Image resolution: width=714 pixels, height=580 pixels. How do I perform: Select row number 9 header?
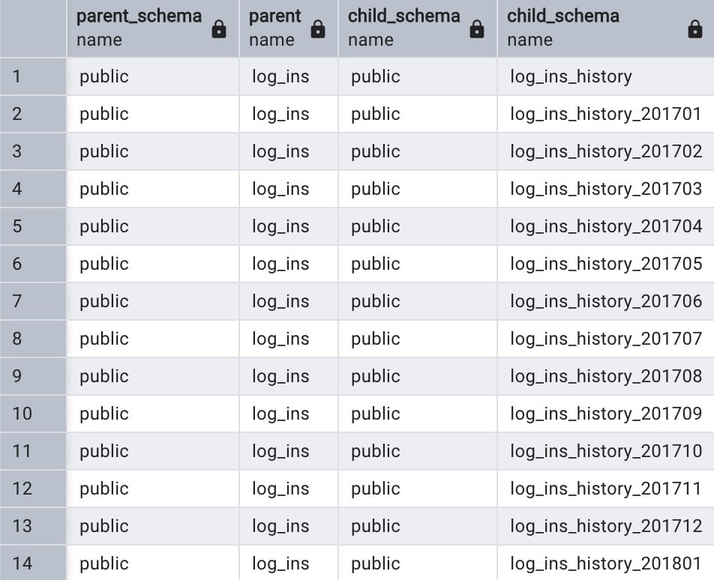pyautogui.click(x=33, y=376)
